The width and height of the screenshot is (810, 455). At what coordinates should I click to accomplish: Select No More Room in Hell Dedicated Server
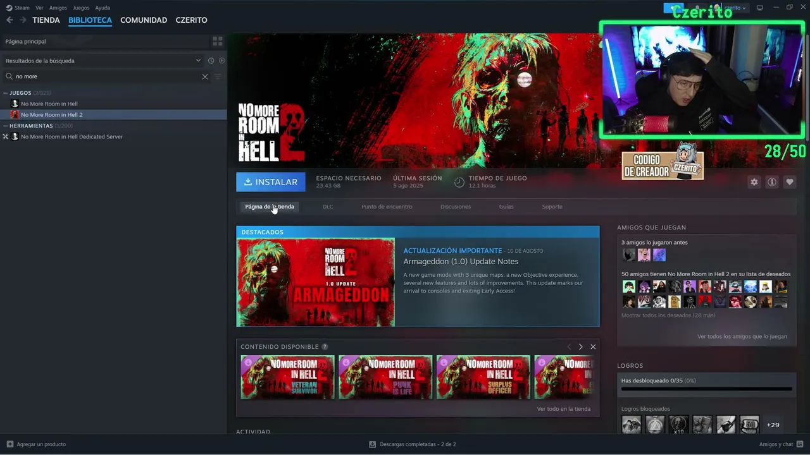point(72,136)
